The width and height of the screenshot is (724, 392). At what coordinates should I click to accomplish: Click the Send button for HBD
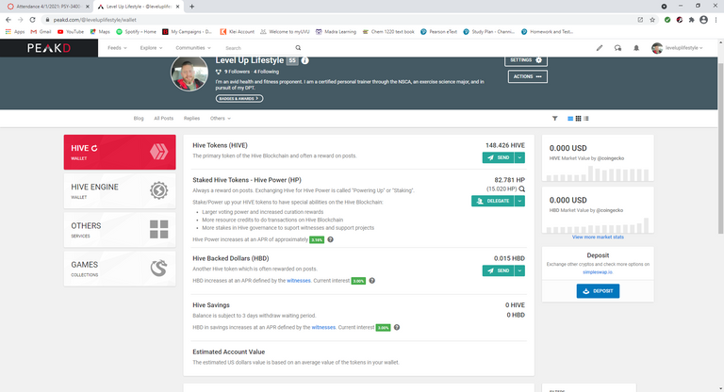tap(498, 271)
